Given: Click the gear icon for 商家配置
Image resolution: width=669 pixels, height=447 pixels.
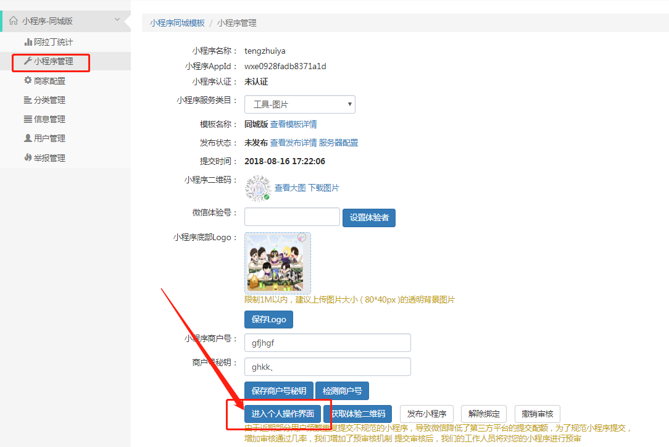Looking at the screenshot, I should tap(28, 80).
